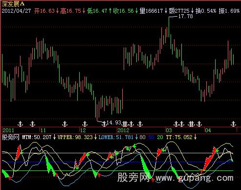Select the stock name 深发展A
The width and height of the screenshot is (241, 190).
point(13,4)
